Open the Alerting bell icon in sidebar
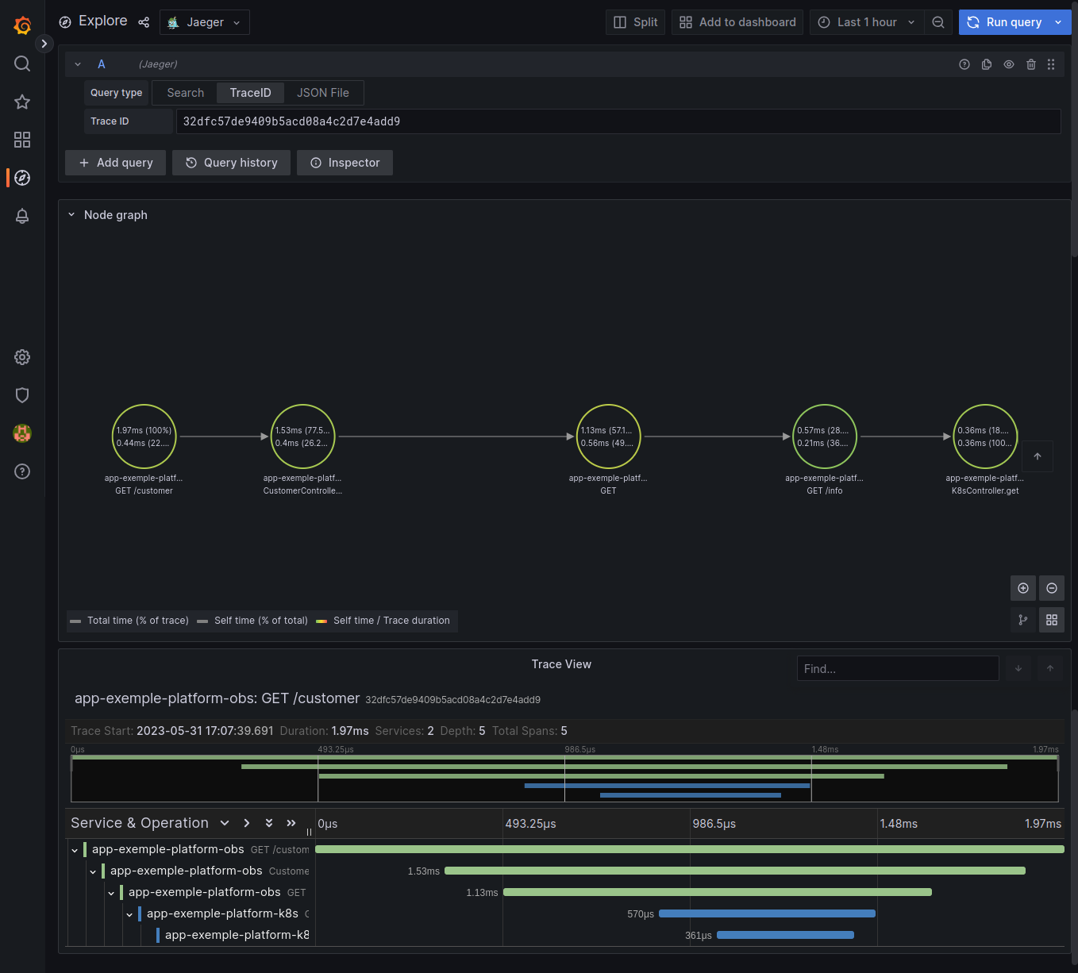 click(22, 216)
